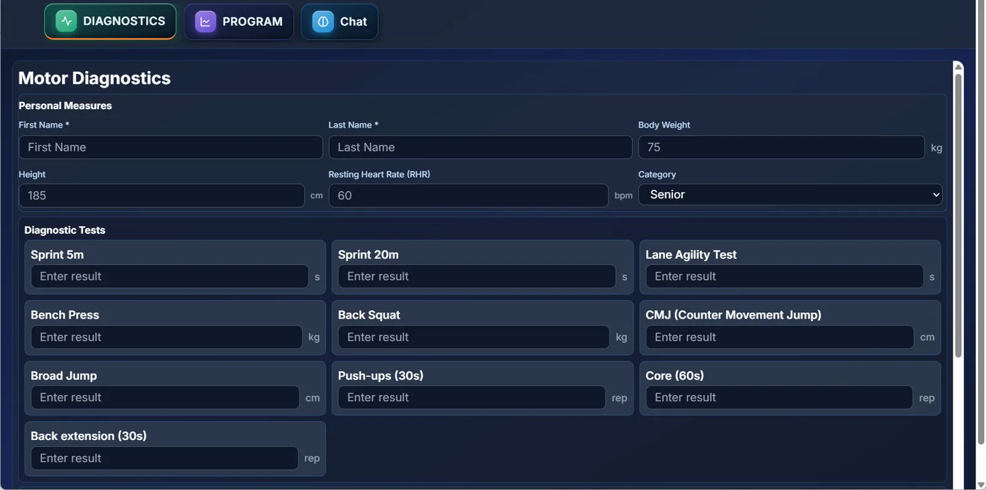The height and width of the screenshot is (490, 986).
Task: Click the inner panel scrollbar thumb
Action: (958, 216)
